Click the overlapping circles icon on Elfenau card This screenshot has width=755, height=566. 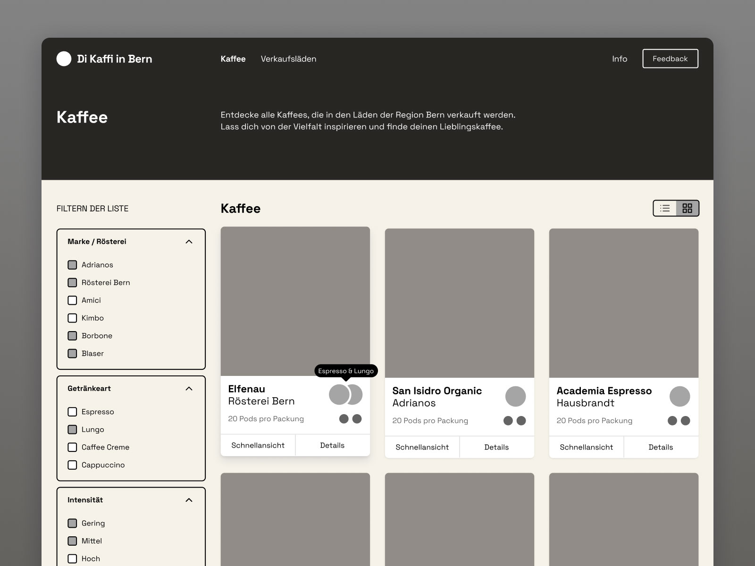[x=345, y=394]
